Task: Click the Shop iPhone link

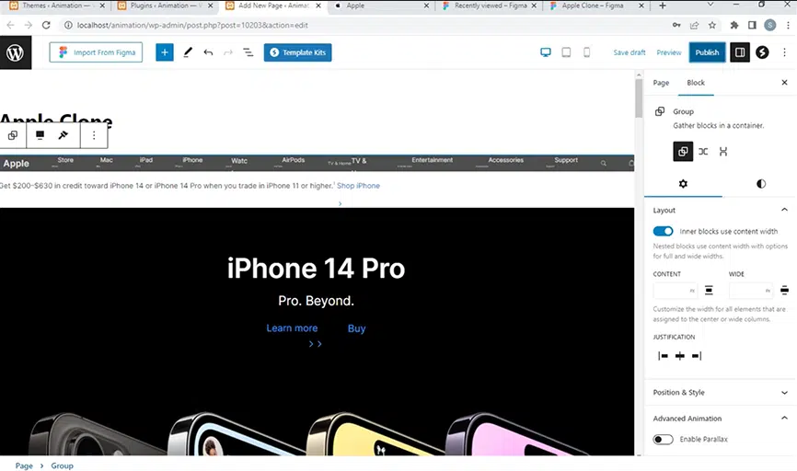Action: pos(358,186)
